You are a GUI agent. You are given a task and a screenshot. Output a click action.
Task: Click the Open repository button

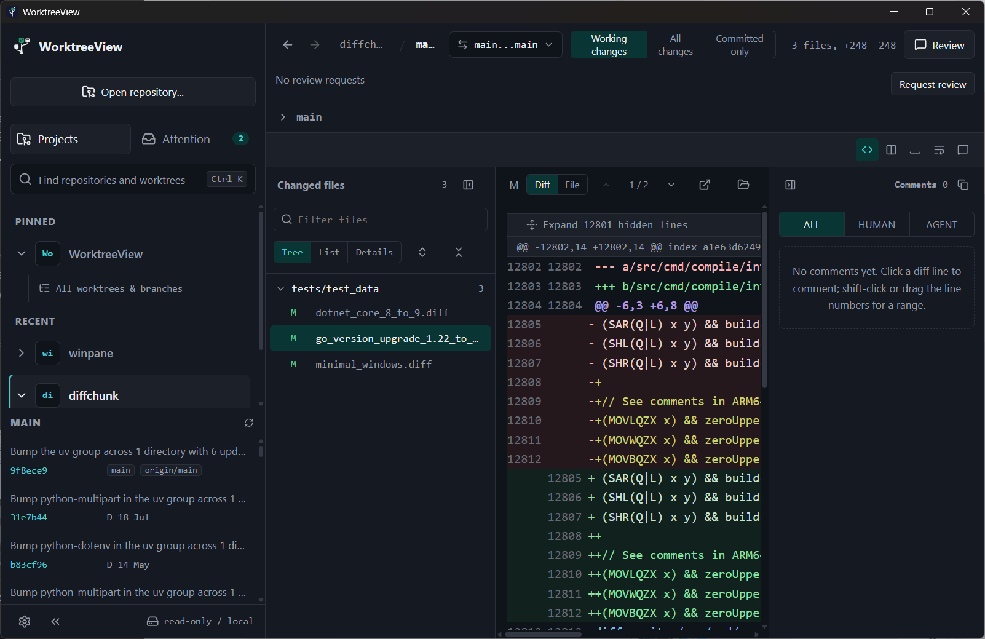pos(133,92)
